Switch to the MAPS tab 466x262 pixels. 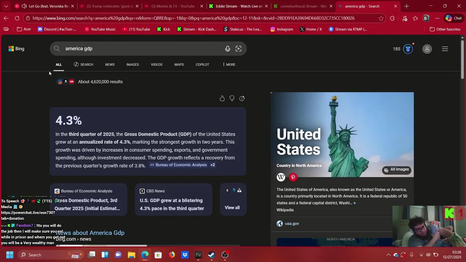[x=179, y=64]
